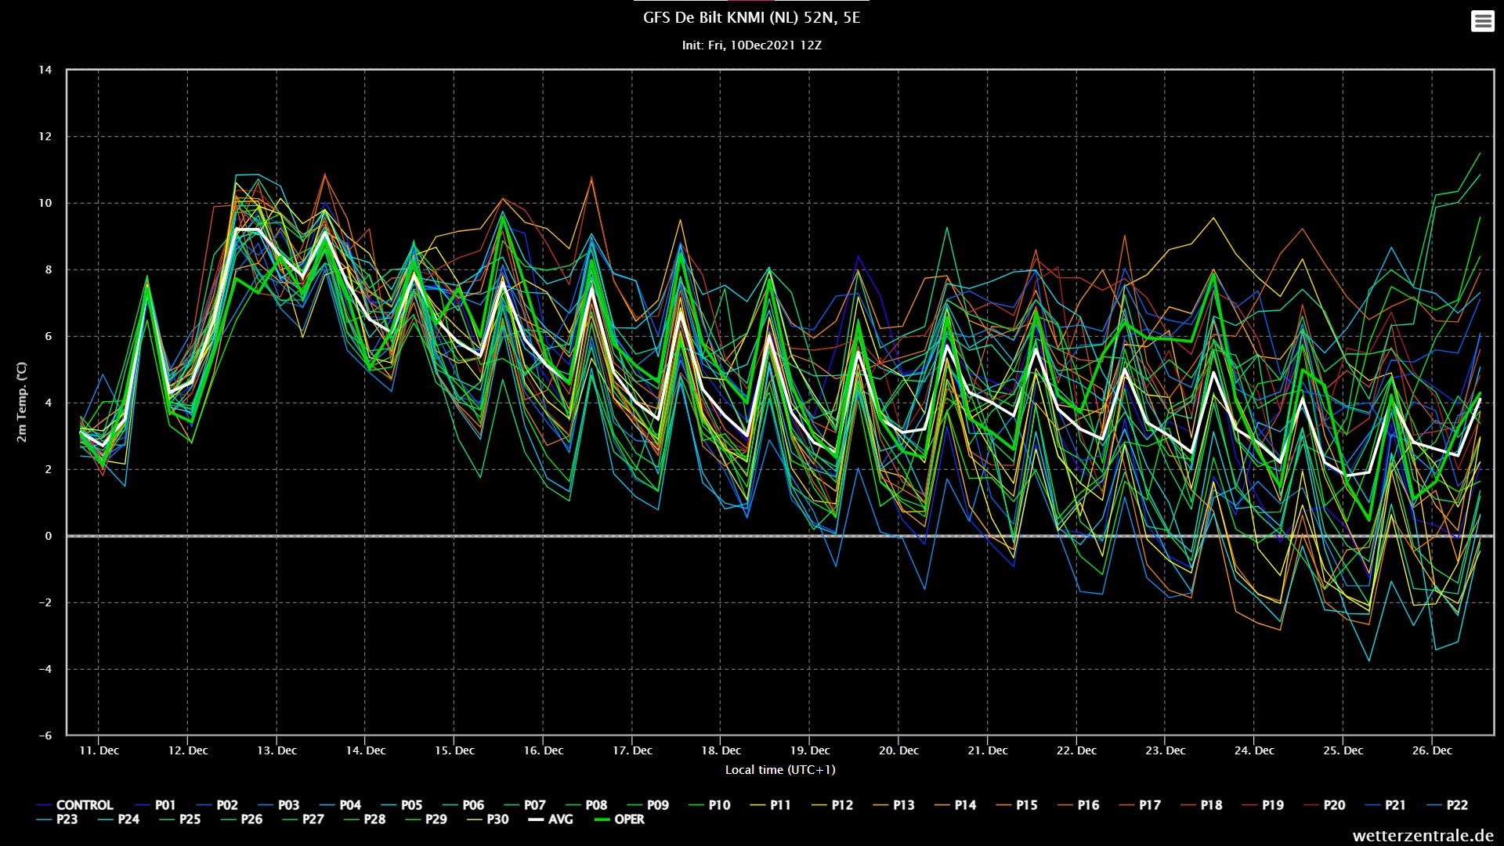Hide P18 ensemble member
Screen dimensions: 1504x846
coord(1210,805)
